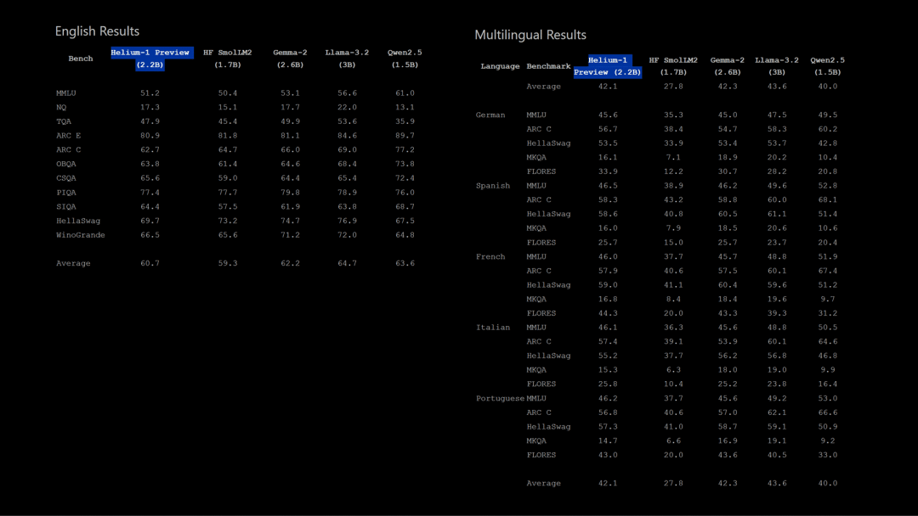The image size is (918, 516).
Task: Select the "Portuguese" language label
Action: [500, 399]
